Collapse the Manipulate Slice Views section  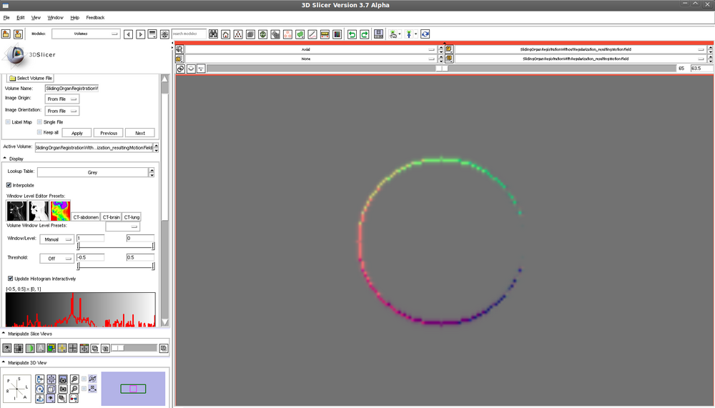(x=4, y=334)
